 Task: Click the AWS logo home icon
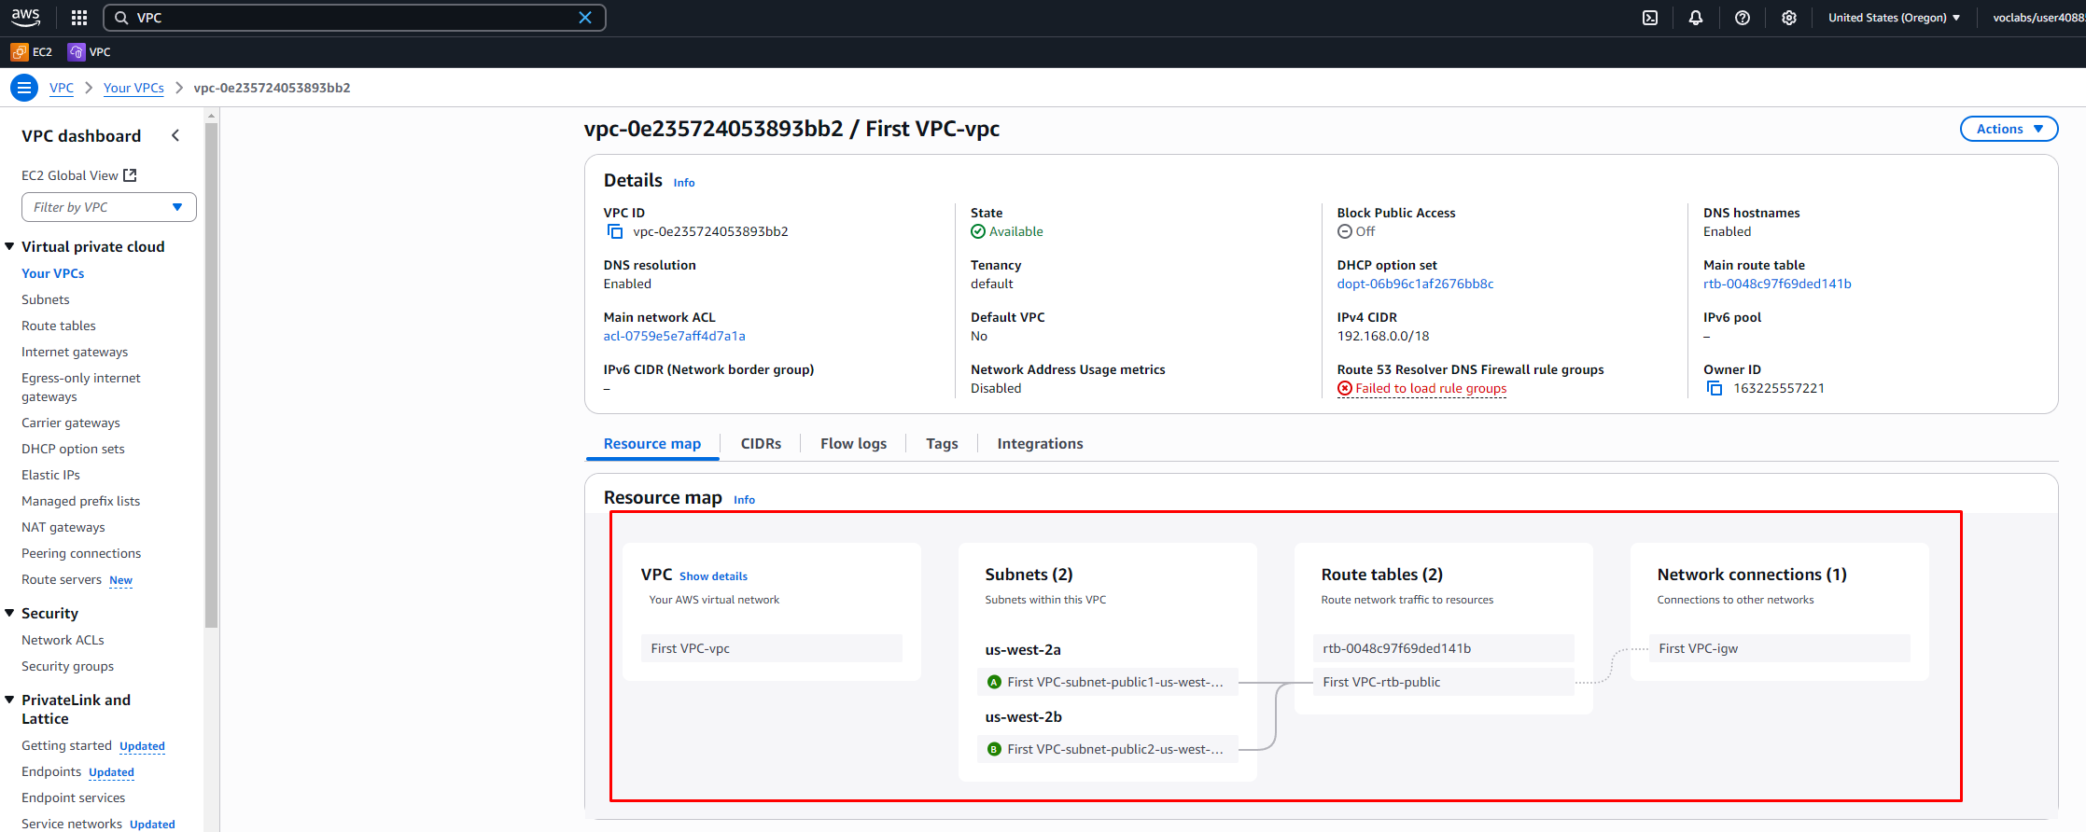coord(26,17)
